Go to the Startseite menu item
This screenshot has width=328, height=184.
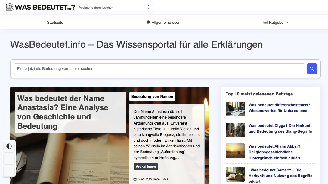pyautogui.click(x=54, y=22)
